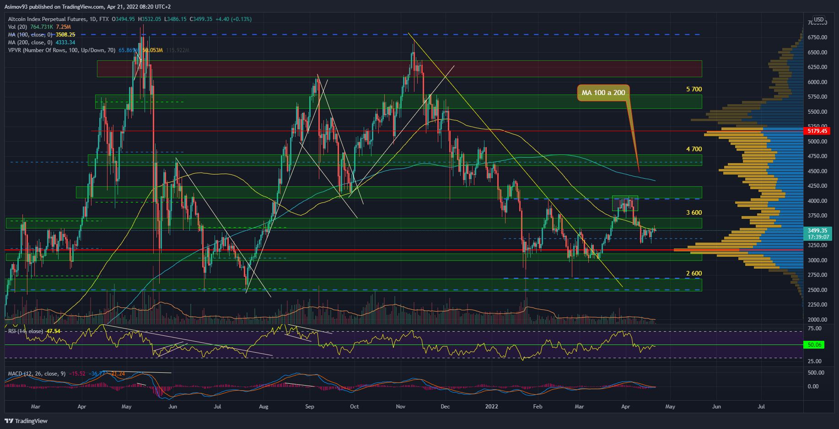This screenshot has height=429, width=839.
Task: Click the green 50.06 RSI level label
Action: pyautogui.click(x=814, y=345)
